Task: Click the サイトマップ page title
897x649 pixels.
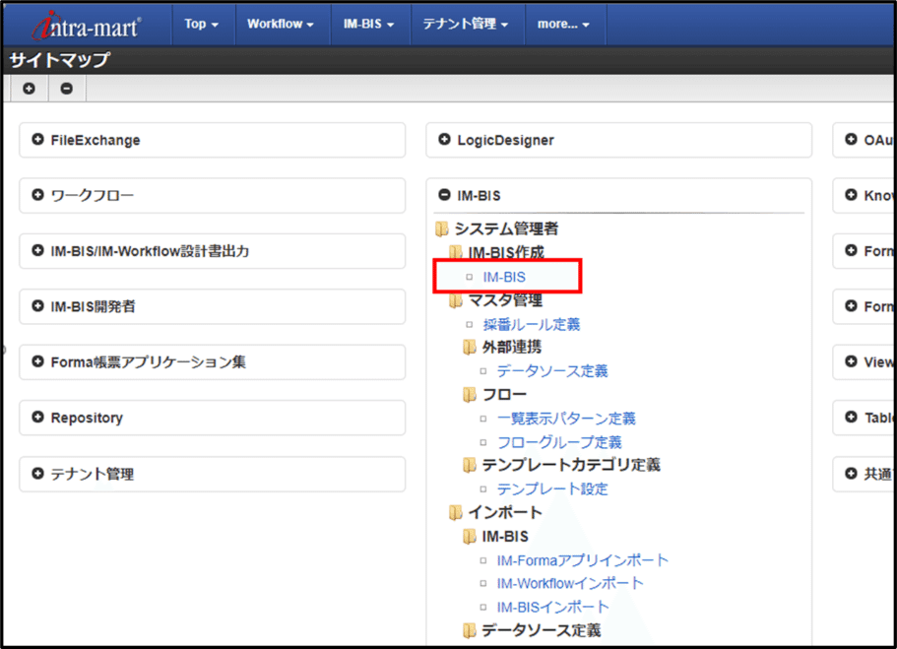Action: (x=59, y=60)
